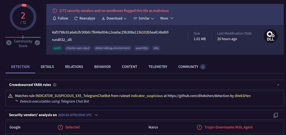This screenshot has height=135, width=286.
Task: Vote harmless with the checkmark community button
Action: point(37,43)
